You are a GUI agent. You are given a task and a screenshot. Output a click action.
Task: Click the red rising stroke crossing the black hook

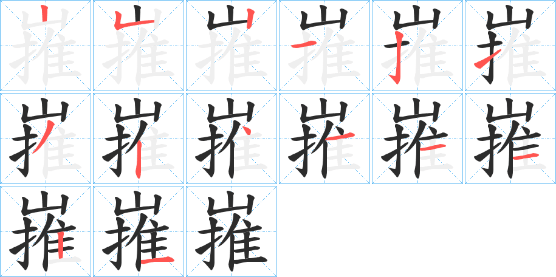[488, 59]
